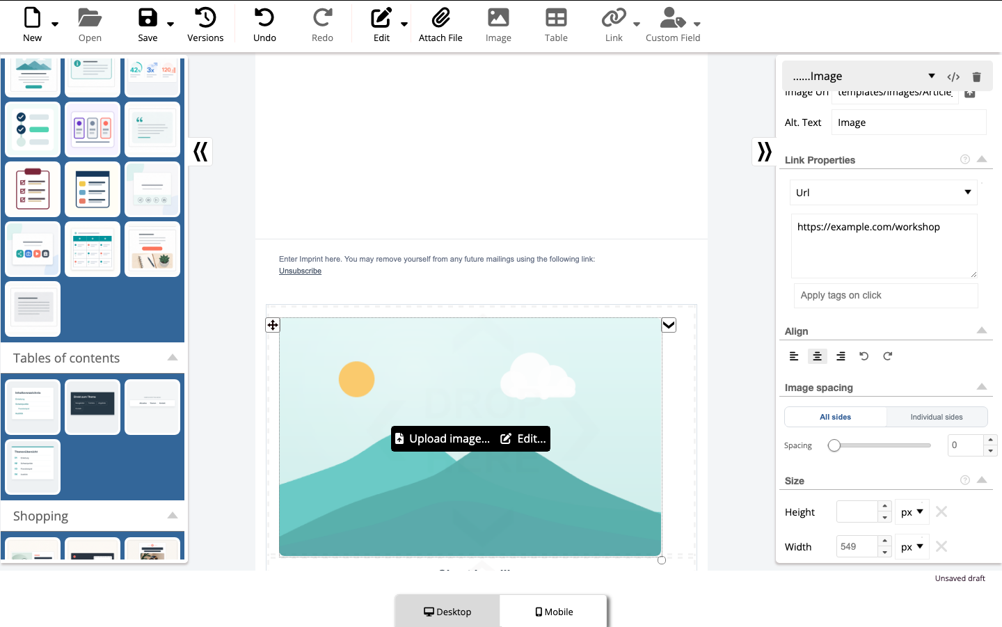Collapse the Tables of contents section

tap(173, 358)
